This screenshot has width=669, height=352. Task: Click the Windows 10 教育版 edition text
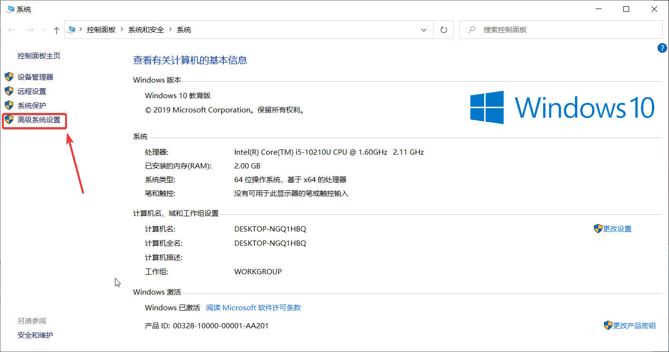[x=178, y=95]
